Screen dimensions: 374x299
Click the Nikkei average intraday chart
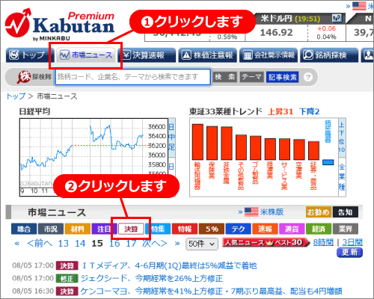[93, 157]
